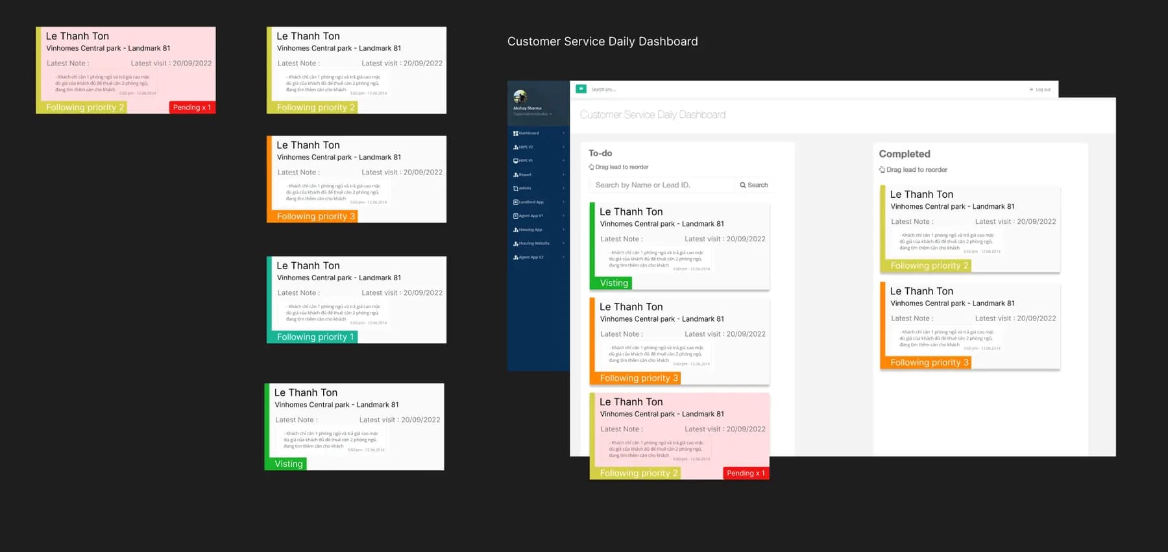Expand the Landlord App chevron

[563, 202]
